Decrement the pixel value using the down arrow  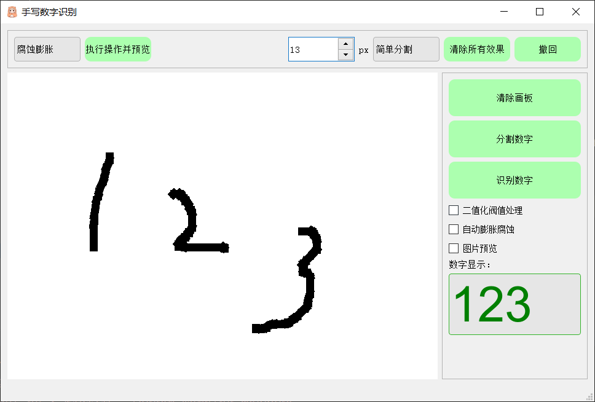pos(345,54)
